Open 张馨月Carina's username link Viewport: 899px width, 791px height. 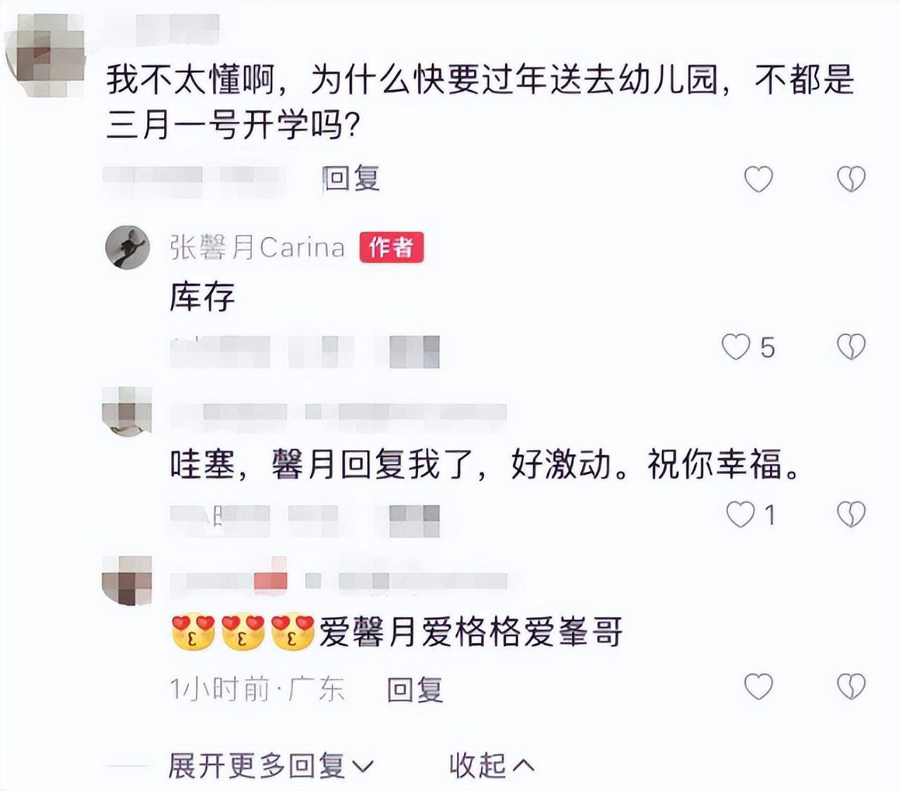coord(257,248)
